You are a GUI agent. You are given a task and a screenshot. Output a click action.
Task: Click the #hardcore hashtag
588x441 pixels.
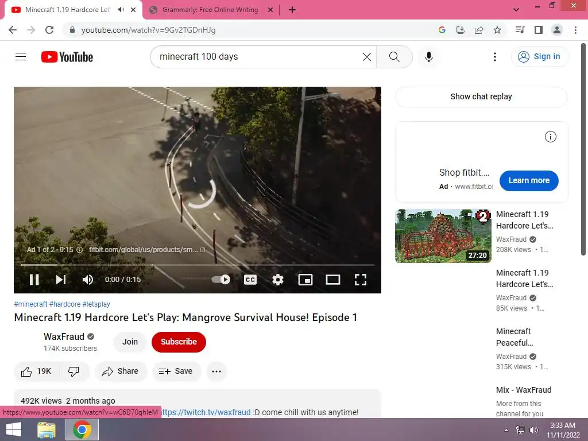coord(65,304)
